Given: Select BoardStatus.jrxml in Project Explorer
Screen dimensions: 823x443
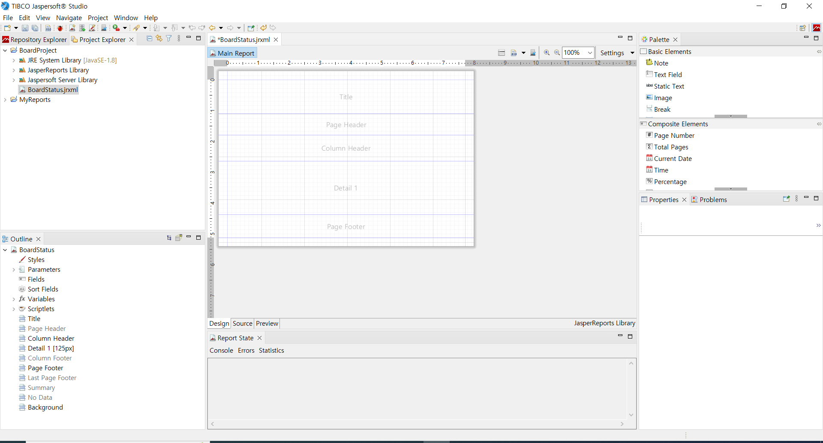Looking at the screenshot, I should pos(48,90).
